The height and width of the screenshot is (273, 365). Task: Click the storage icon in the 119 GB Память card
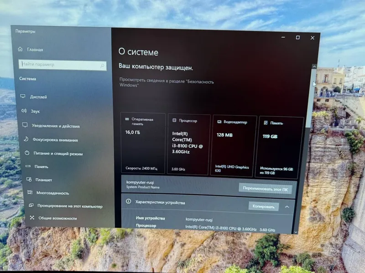[x=266, y=122]
